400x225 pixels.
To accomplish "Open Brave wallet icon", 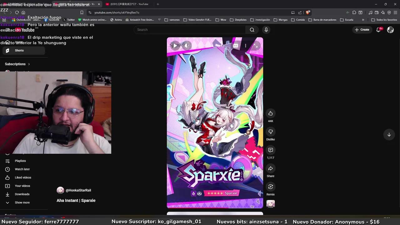I will pyautogui.click(x=377, y=12).
